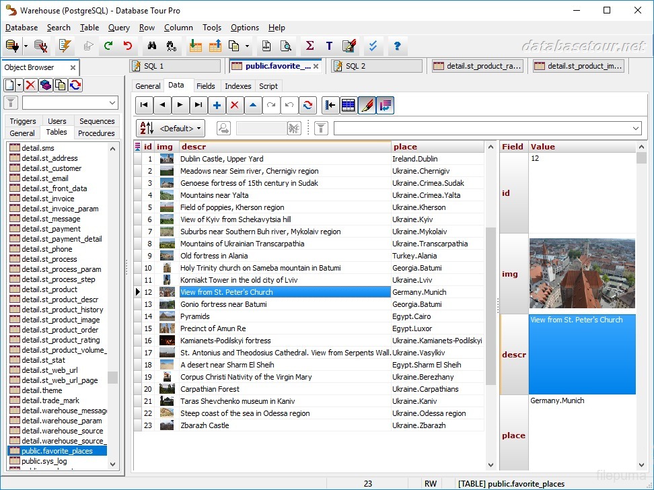Click the Import Data toolbar icon
This screenshot has height=490, width=654.
point(194,46)
